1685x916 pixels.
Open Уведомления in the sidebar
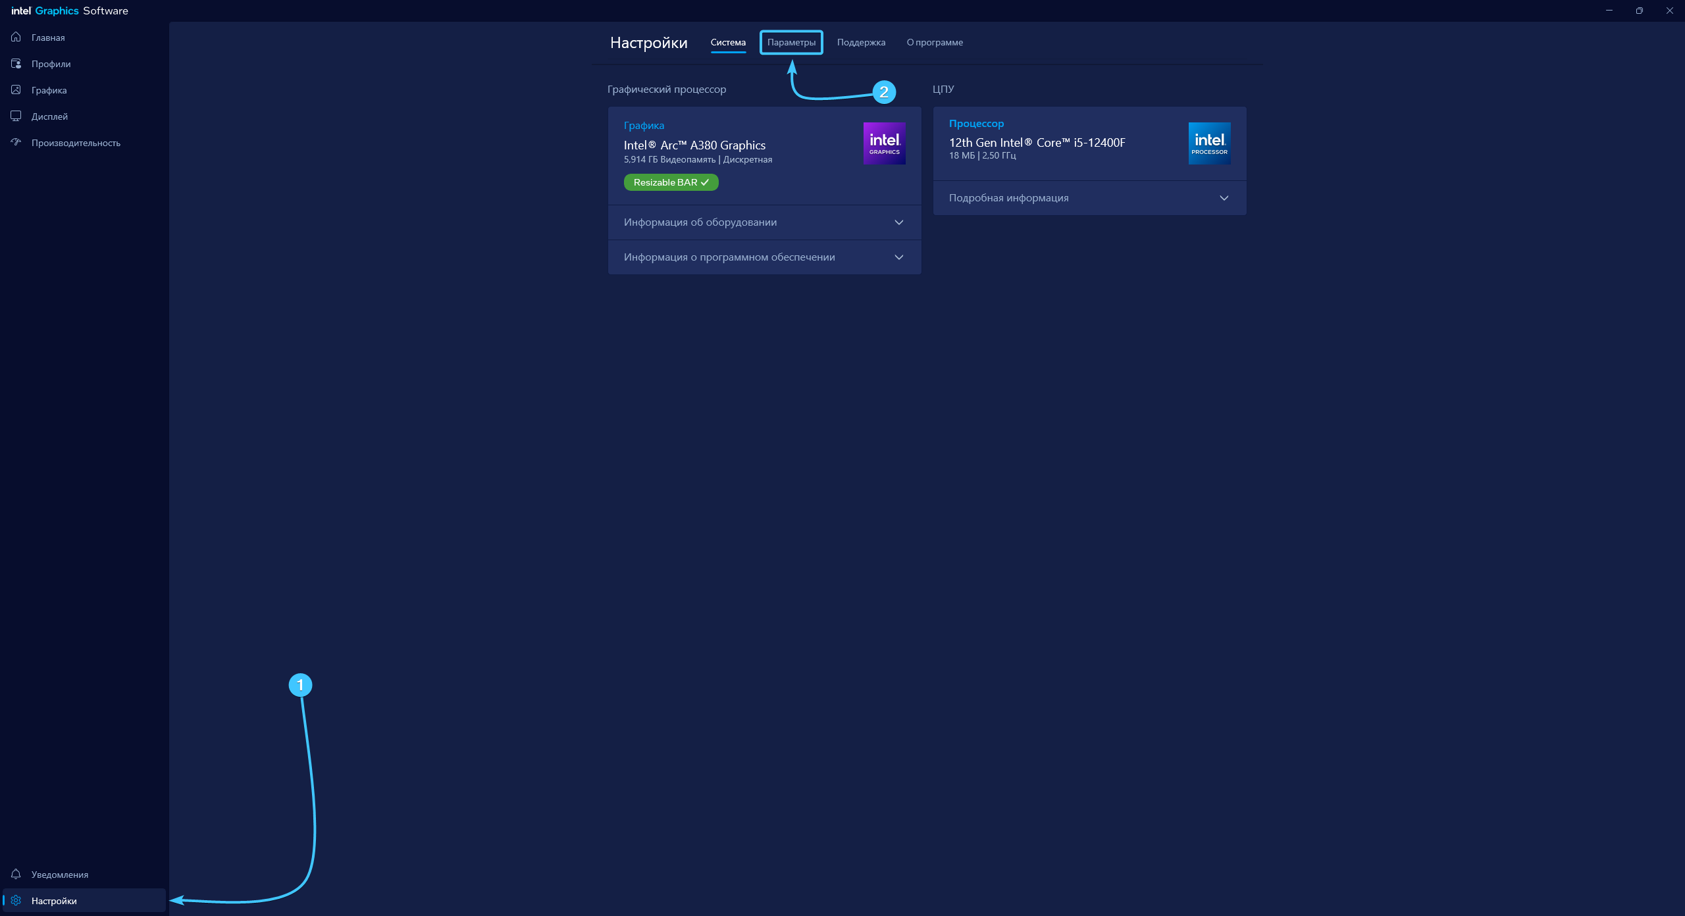tap(84, 875)
